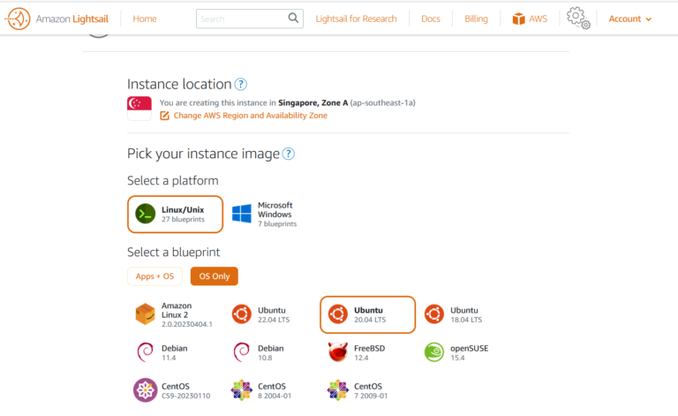Click the 'Select a platform' heading

point(173,180)
